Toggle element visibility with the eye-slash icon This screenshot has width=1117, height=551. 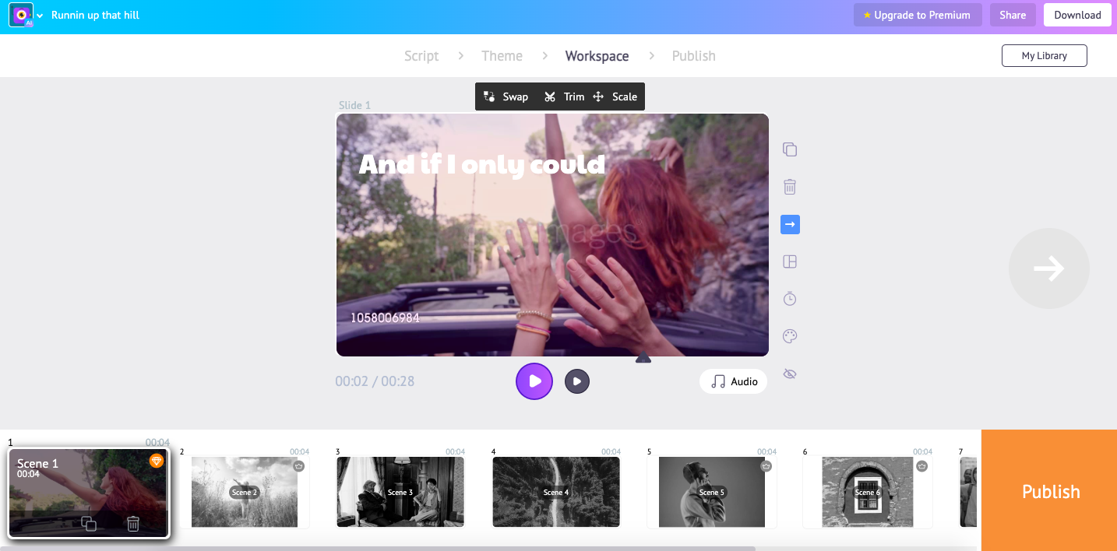pos(790,373)
